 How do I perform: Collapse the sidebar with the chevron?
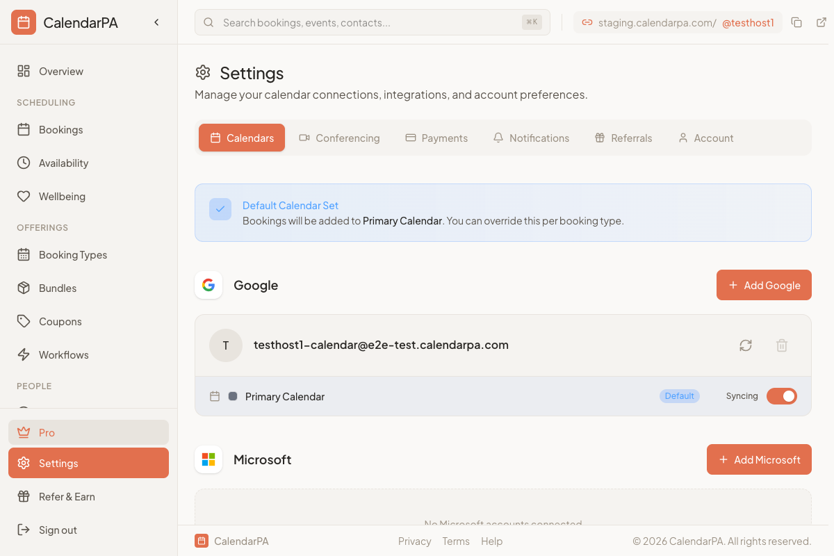pos(156,22)
